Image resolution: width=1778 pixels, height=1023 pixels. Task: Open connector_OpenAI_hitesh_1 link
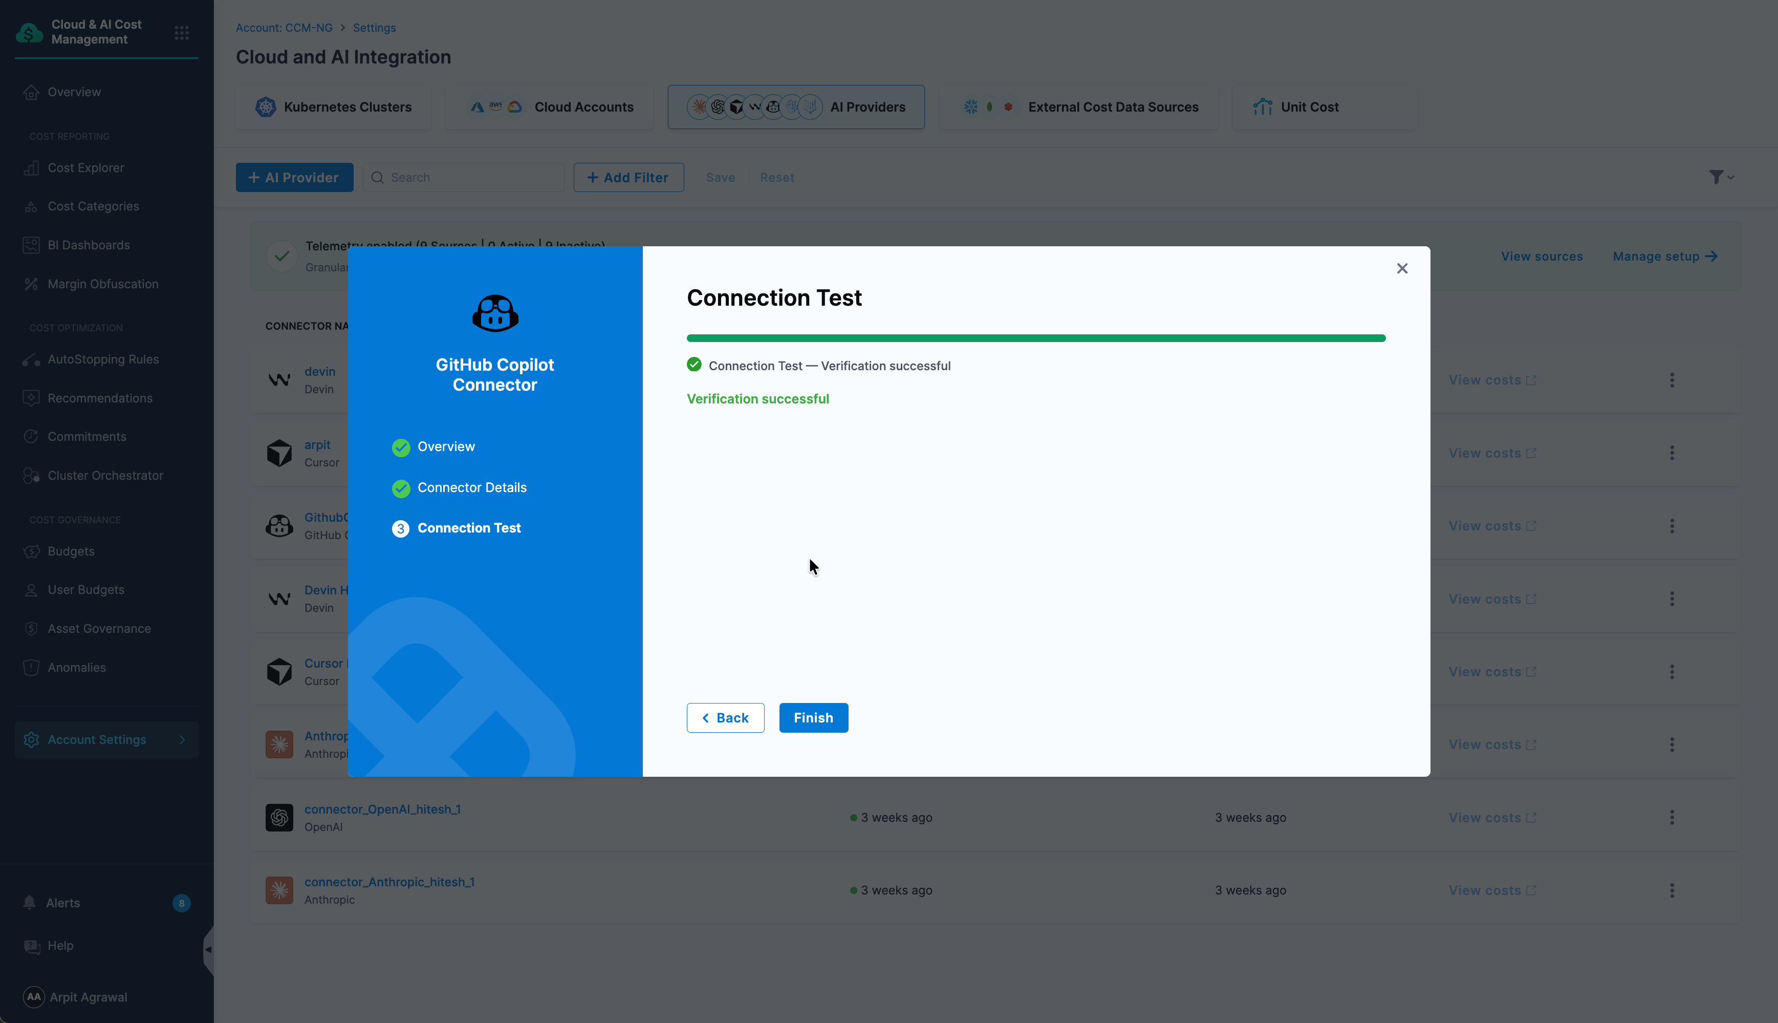[x=382, y=809]
